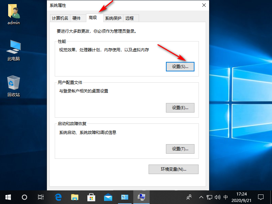Click Show Desktop sliver at taskbar edge
The image size is (272, 204).
(271, 197)
